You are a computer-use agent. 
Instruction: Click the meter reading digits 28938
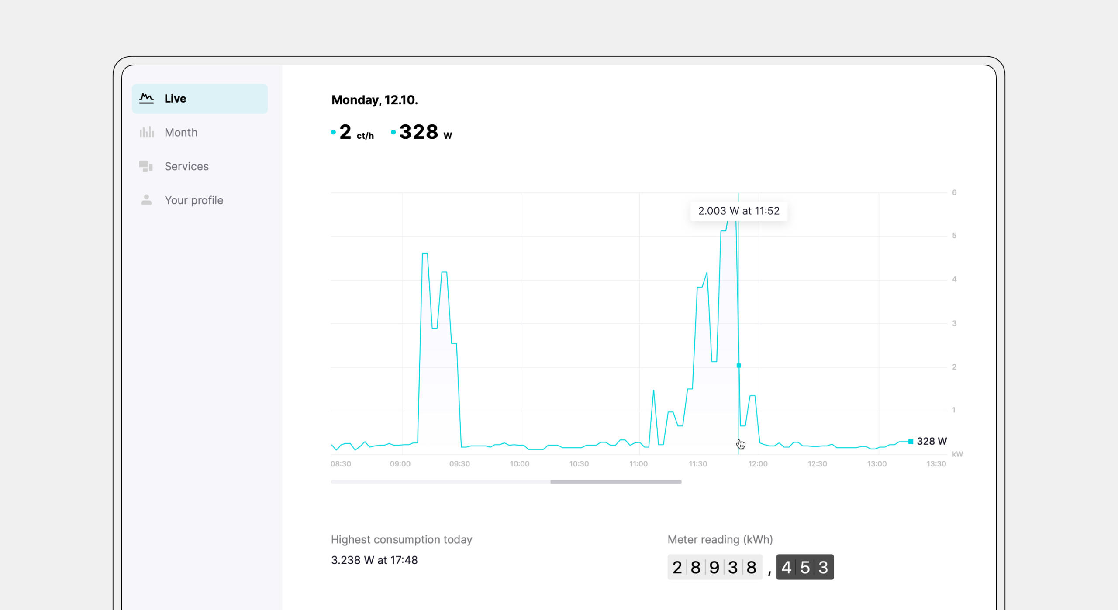[714, 567]
